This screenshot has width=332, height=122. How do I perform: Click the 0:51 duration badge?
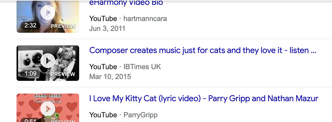click(x=30, y=120)
